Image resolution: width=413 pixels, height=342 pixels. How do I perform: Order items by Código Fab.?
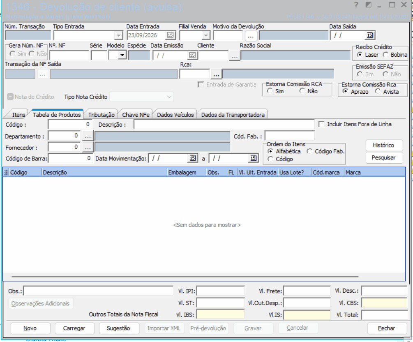[309, 151]
